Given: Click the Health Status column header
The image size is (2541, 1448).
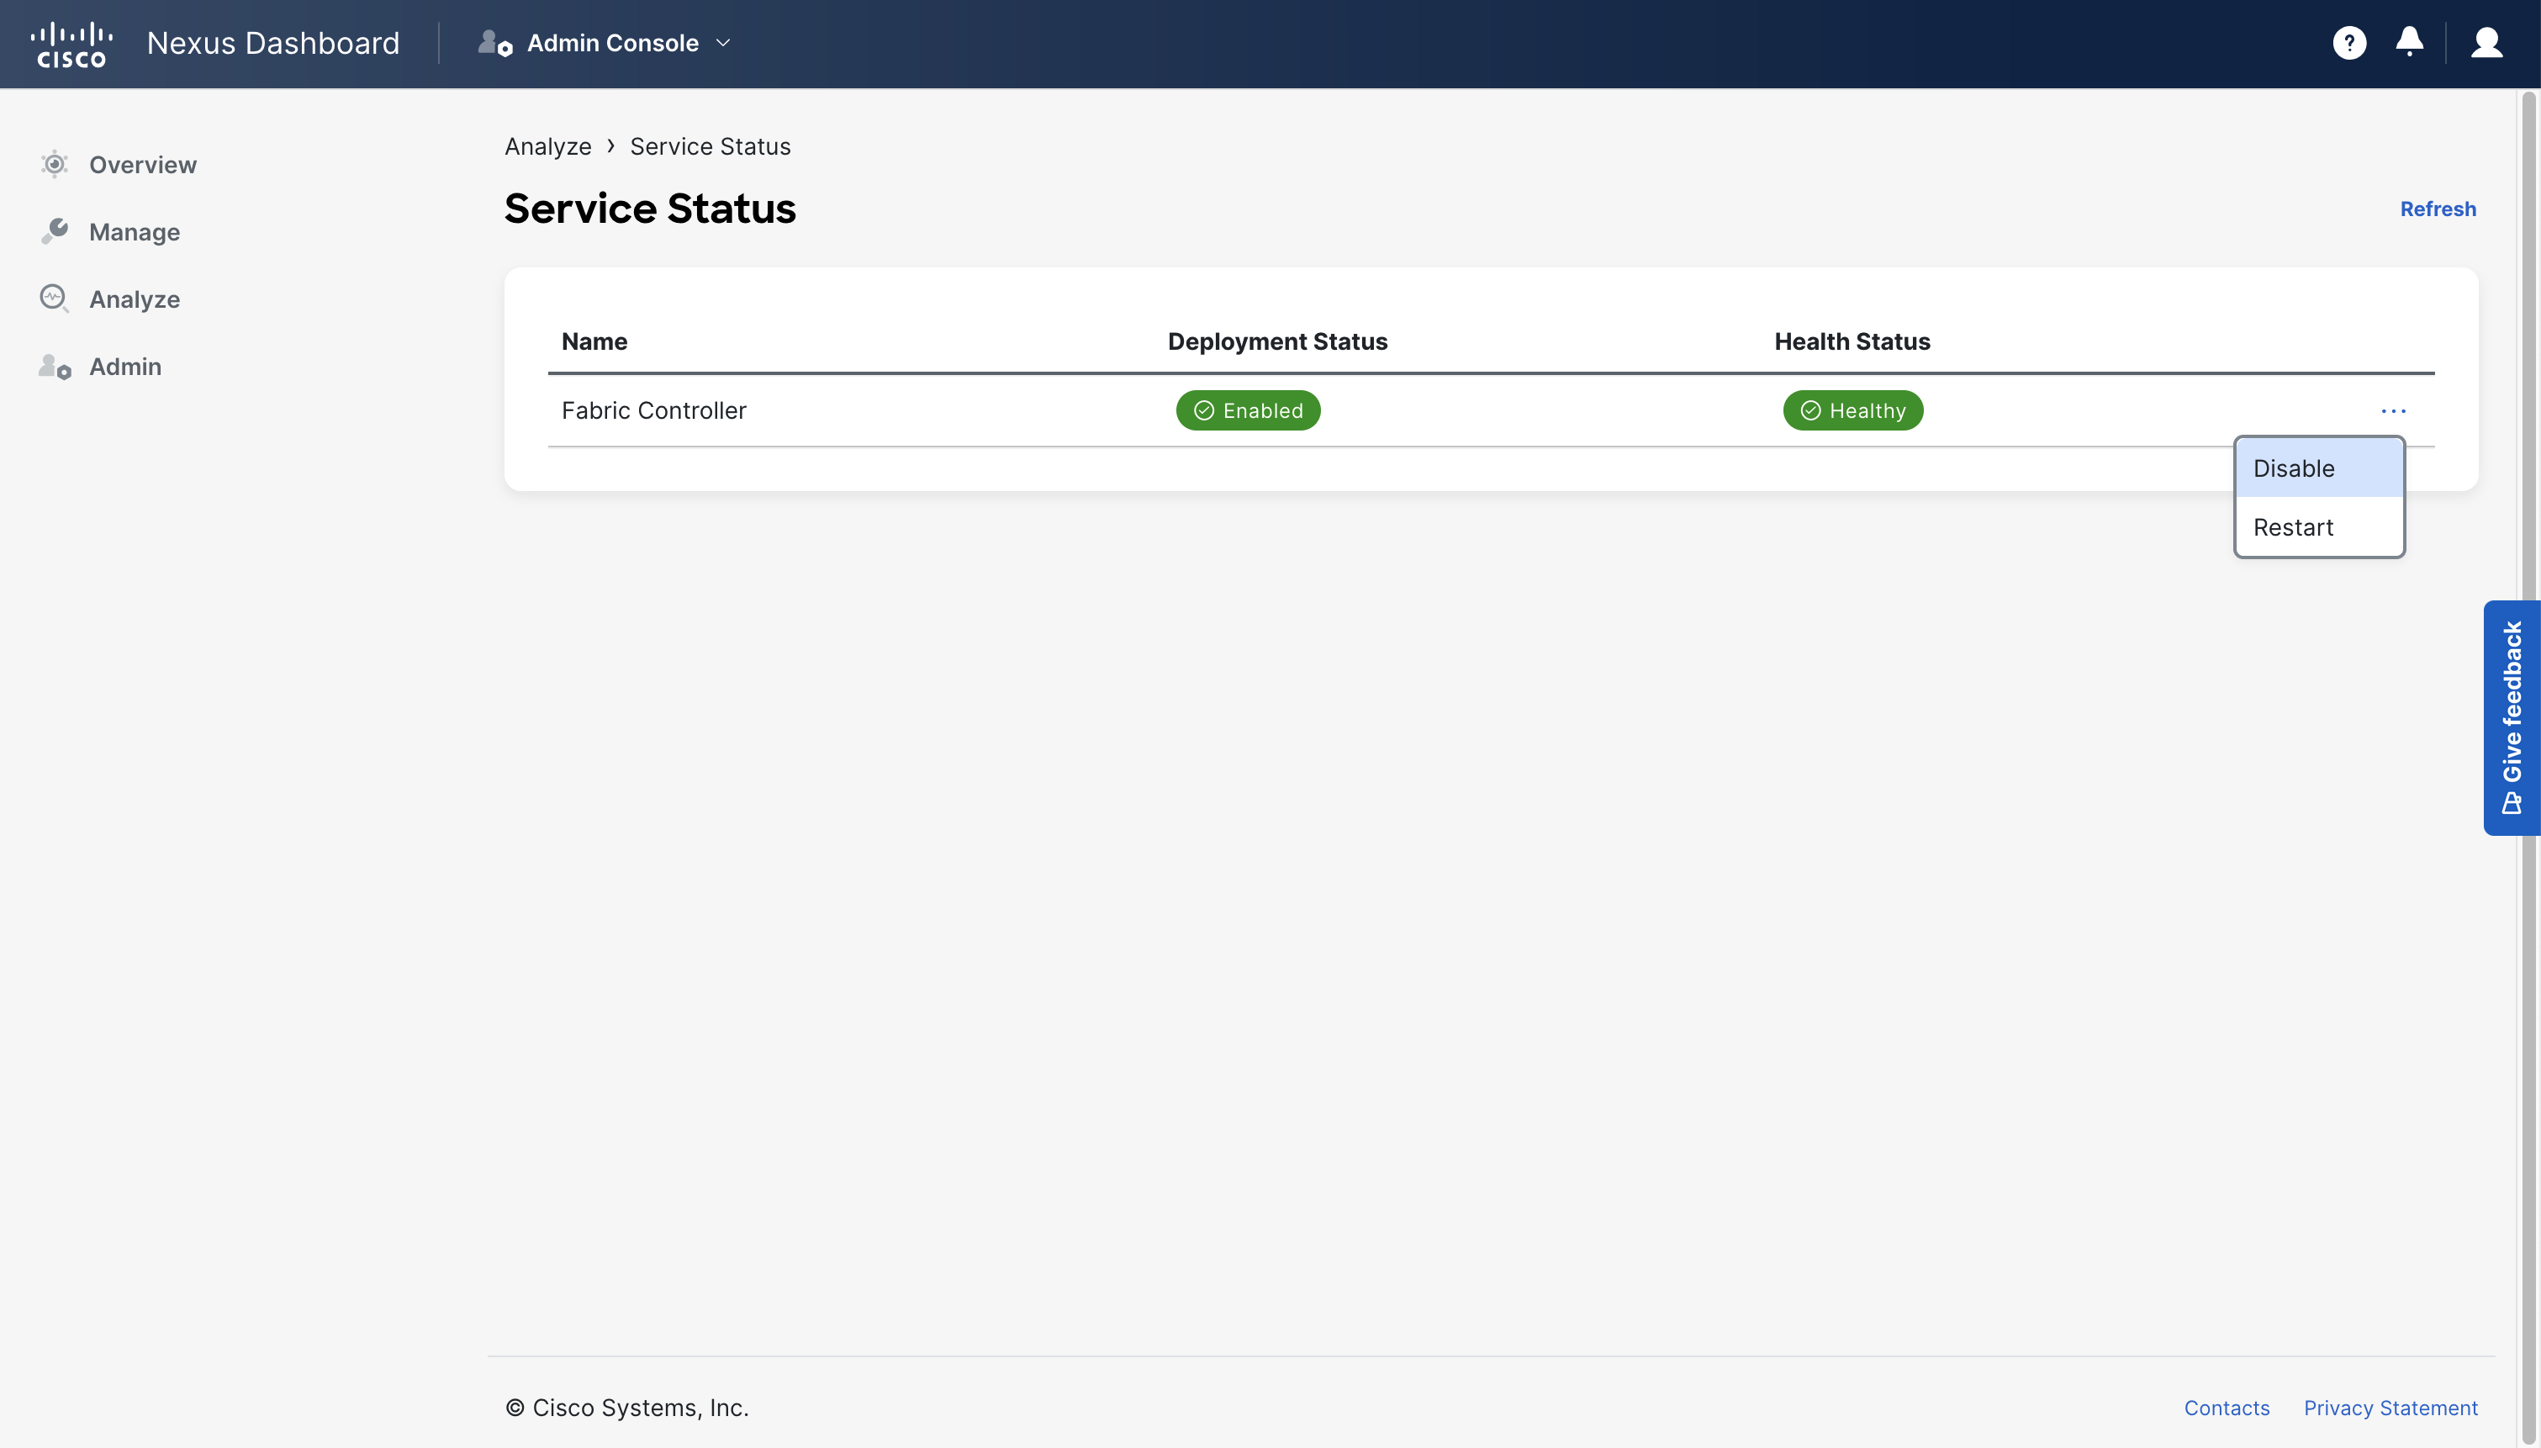Looking at the screenshot, I should 1852,341.
